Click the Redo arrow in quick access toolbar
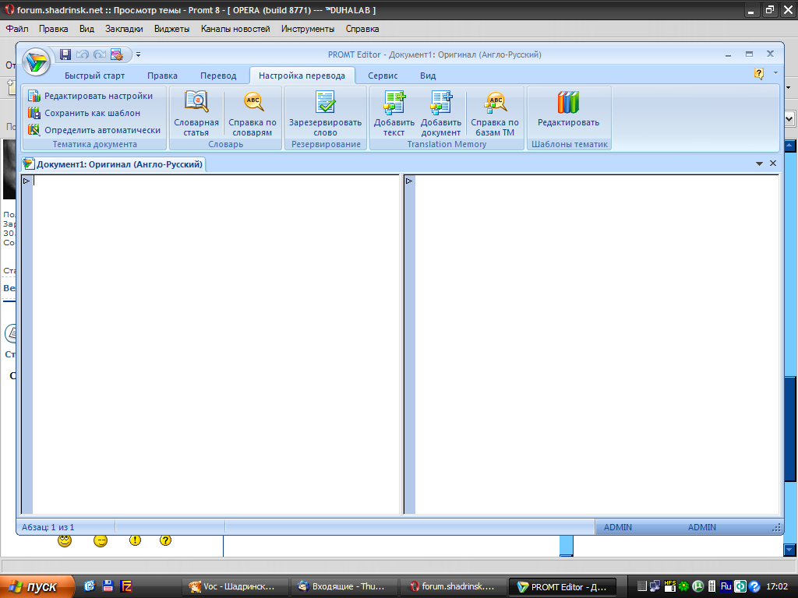Image resolution: width=798 pixels, height=598 pixels. (x=100, y=55)
